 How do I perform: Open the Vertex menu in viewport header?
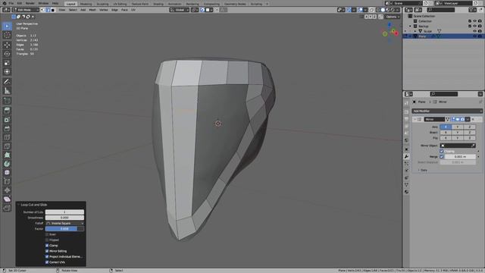[103, 10]
